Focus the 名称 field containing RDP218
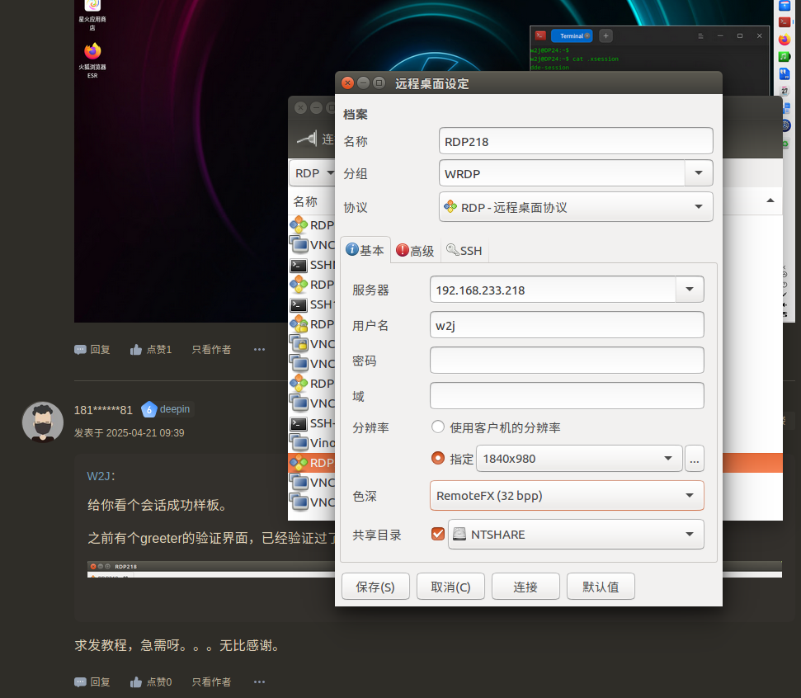 pyautogui.click(x=576, y=141)
